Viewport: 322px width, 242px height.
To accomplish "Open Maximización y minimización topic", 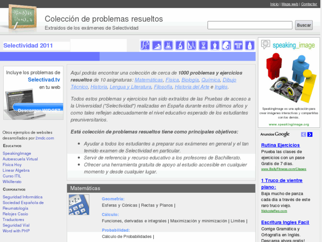I will pos(198,221).
